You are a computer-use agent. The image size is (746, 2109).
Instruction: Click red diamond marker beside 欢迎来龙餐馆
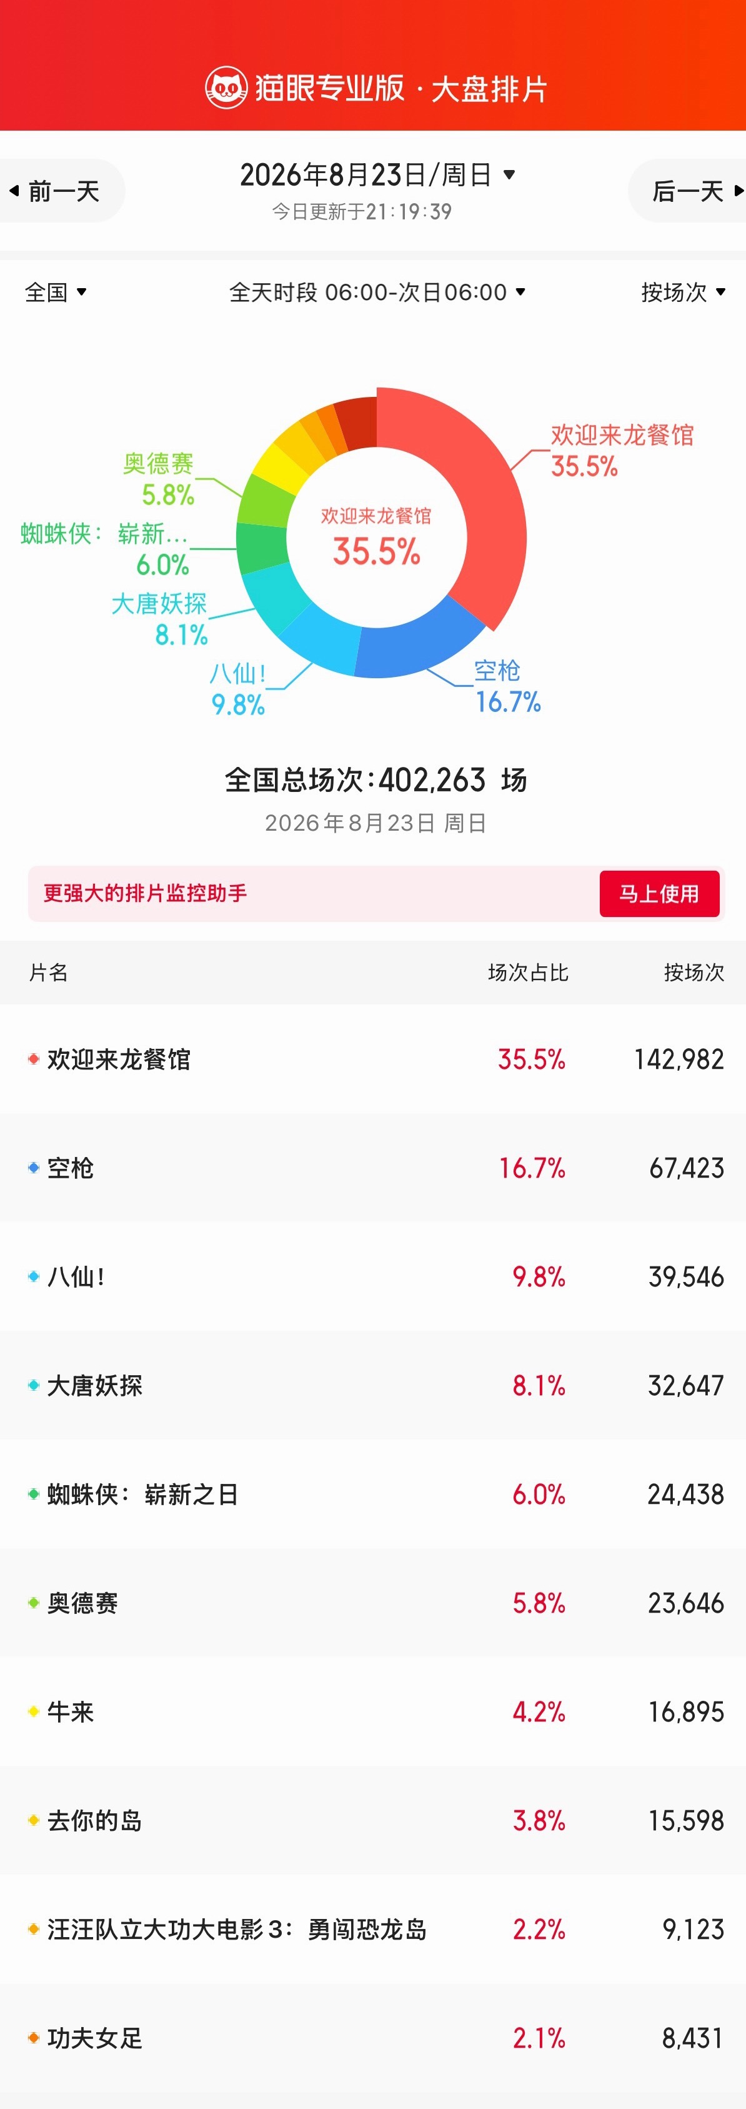point(34,1059)
